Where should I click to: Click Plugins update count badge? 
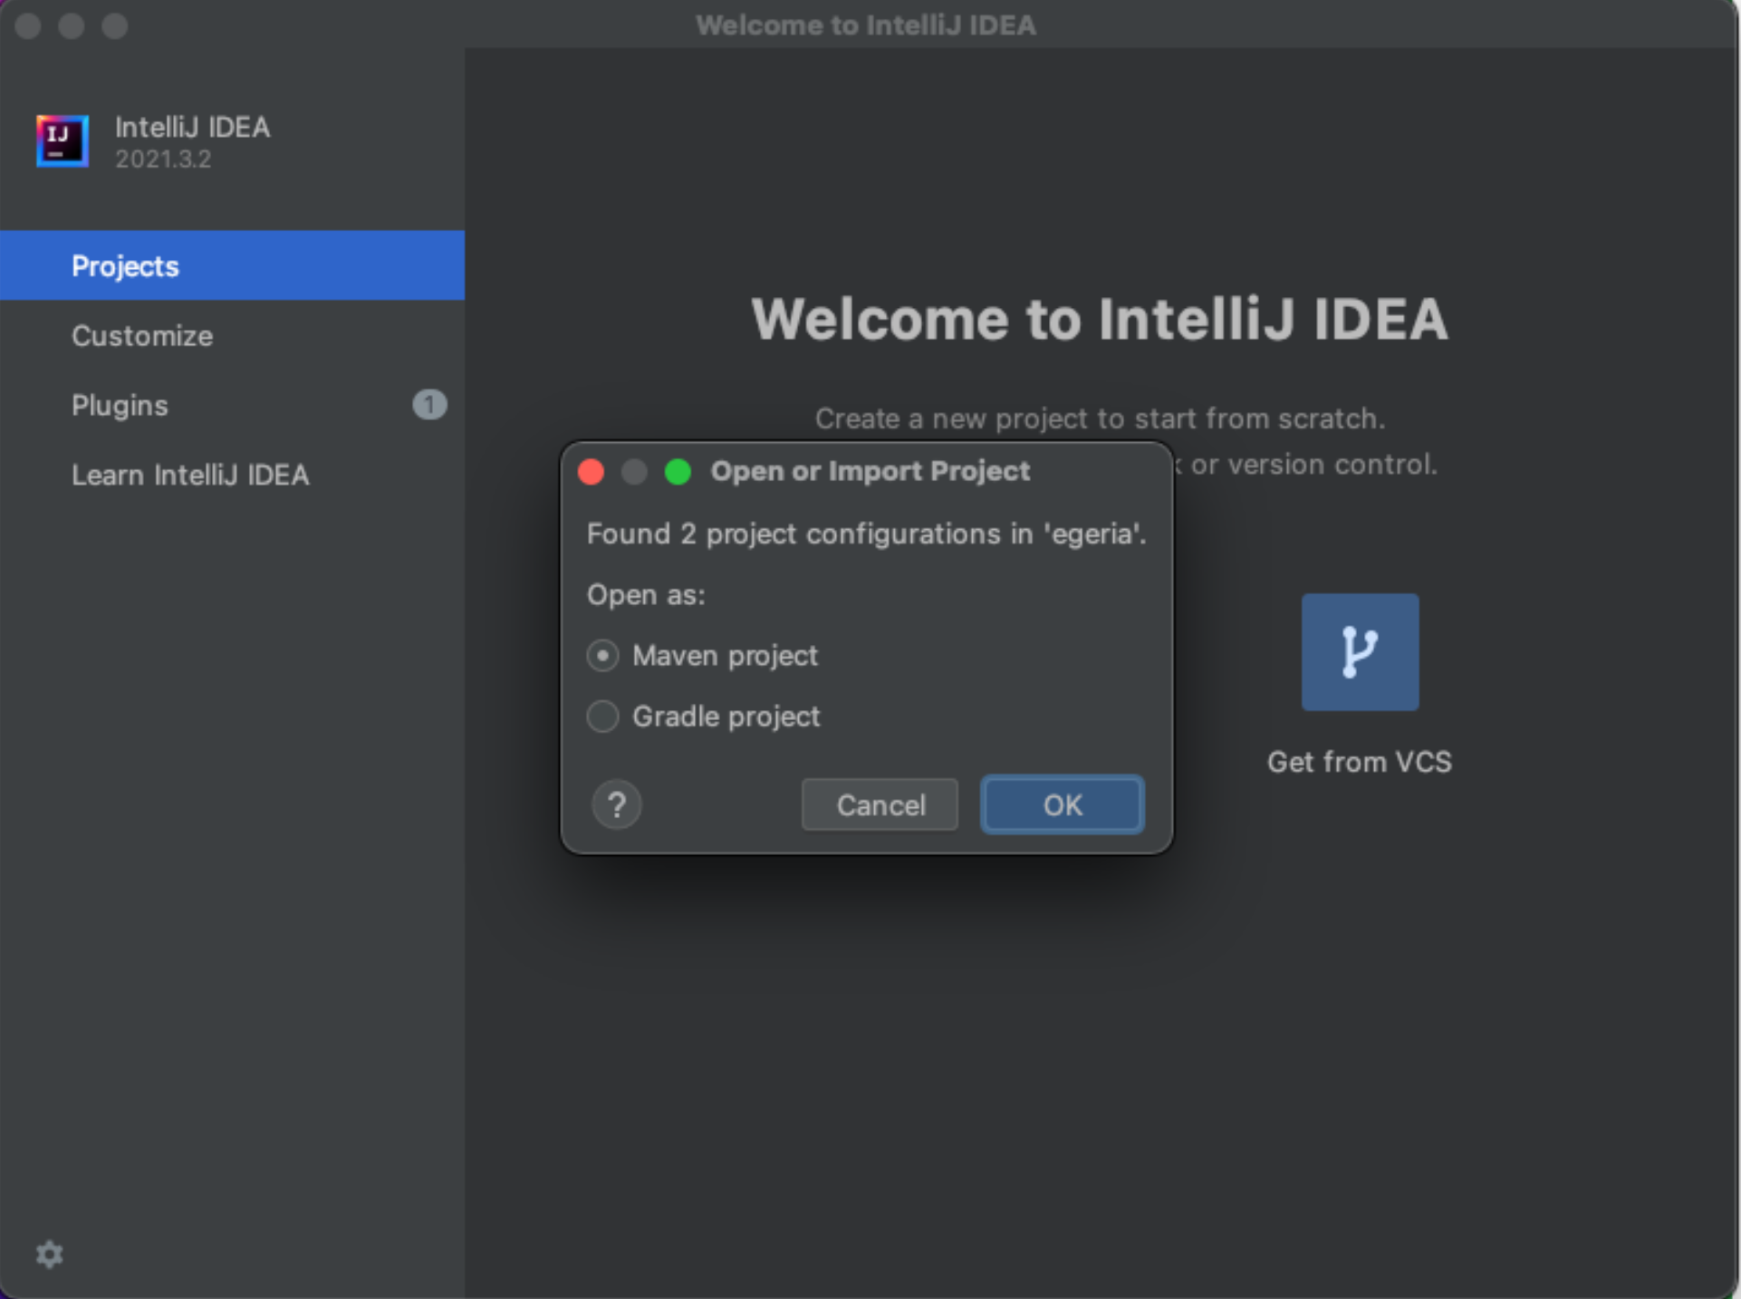tap(429, 404)
